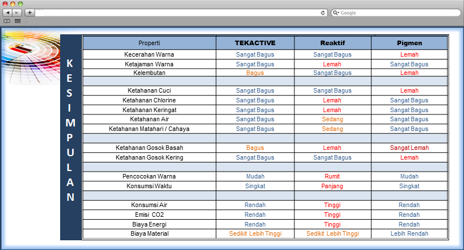This screenshot has width=464, height=250.
Task: Click Lemah under Reaktif for Ketahanan Chlorine
Action: coord(332,100)
